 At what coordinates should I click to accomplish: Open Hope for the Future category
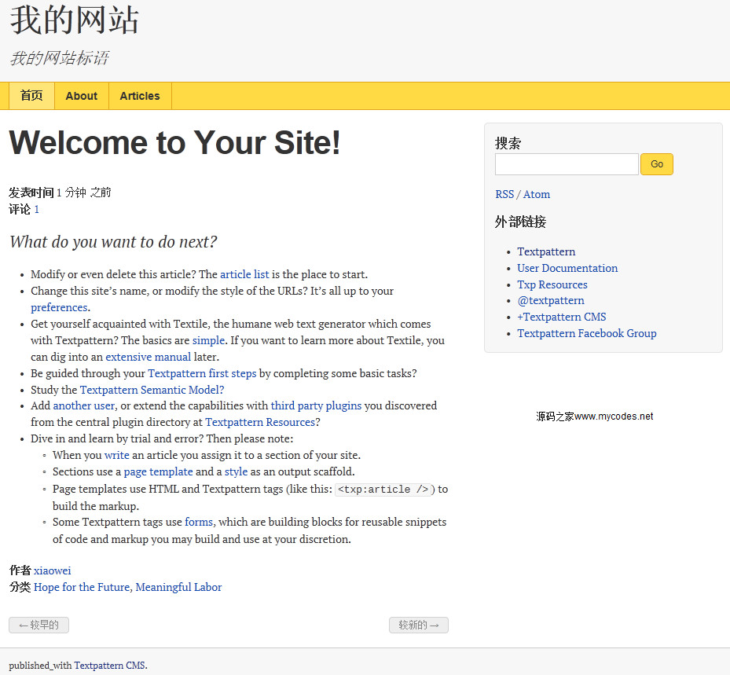click(x=82, y=588)
